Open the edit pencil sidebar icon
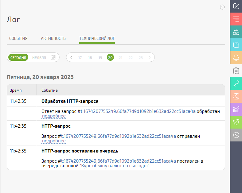 (x=236, y=6)
